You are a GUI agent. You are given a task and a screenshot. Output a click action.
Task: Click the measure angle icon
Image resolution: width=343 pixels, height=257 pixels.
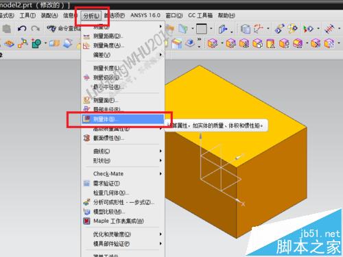coord(86,46)
